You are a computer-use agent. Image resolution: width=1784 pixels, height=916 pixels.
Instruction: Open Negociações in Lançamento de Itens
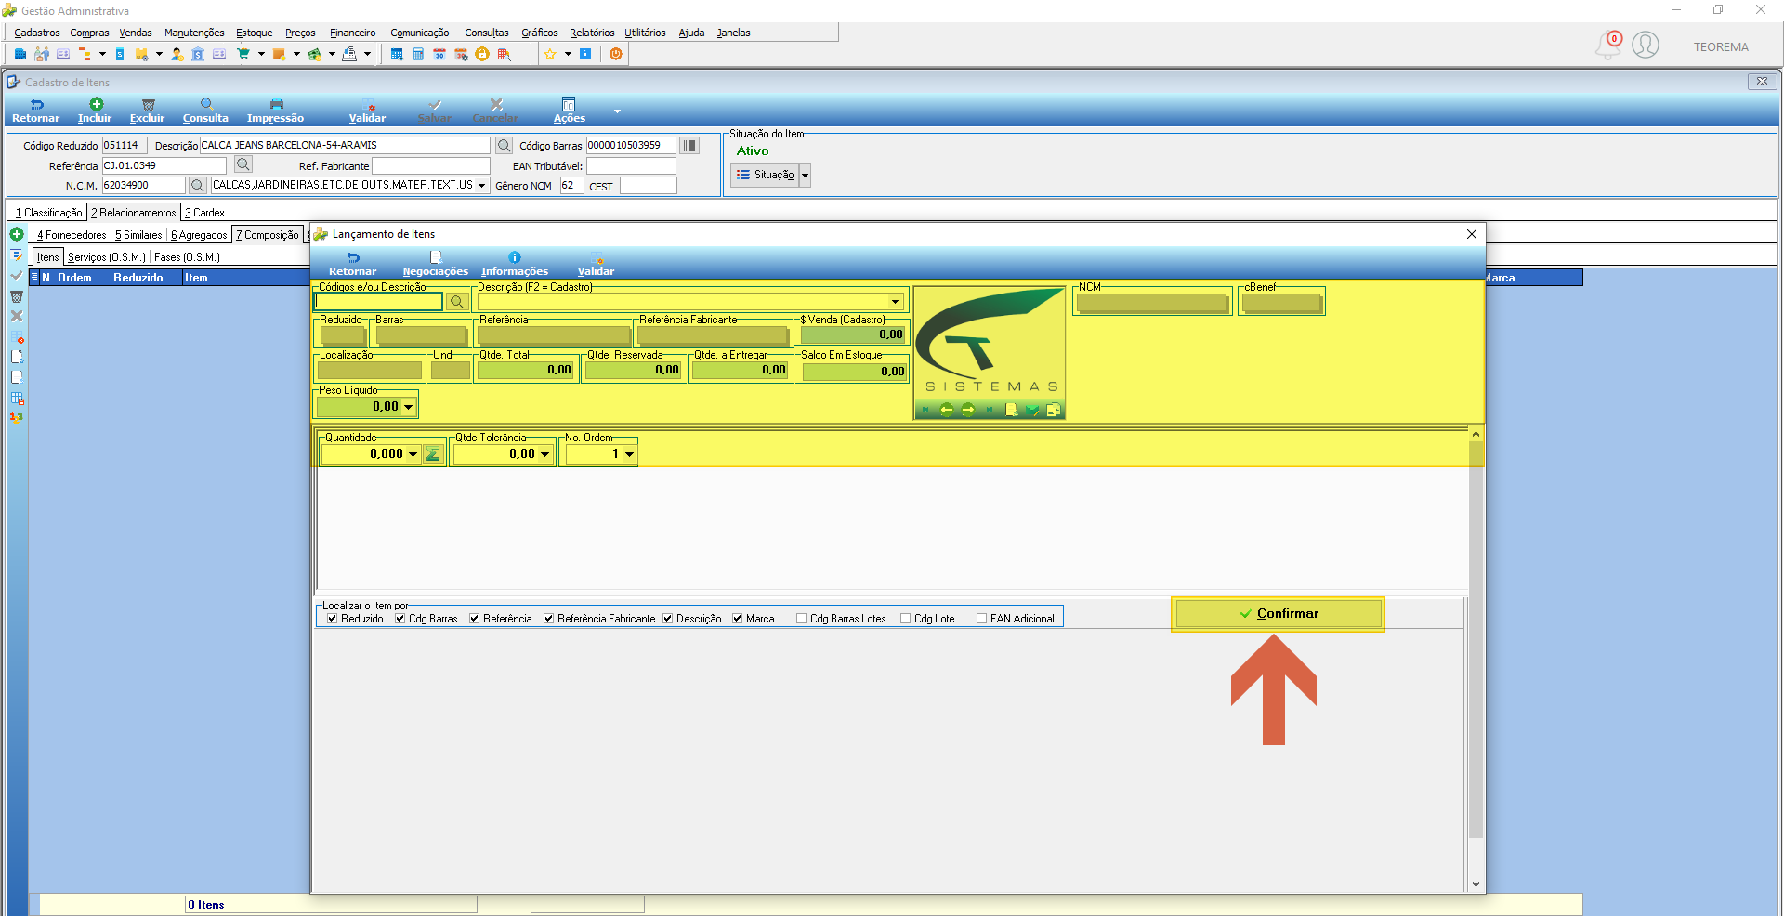(x=435, y=264)
